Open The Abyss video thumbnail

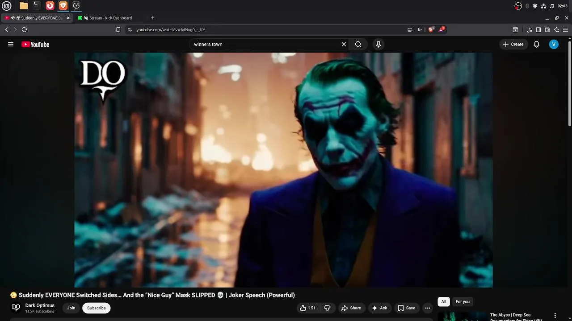463,316
